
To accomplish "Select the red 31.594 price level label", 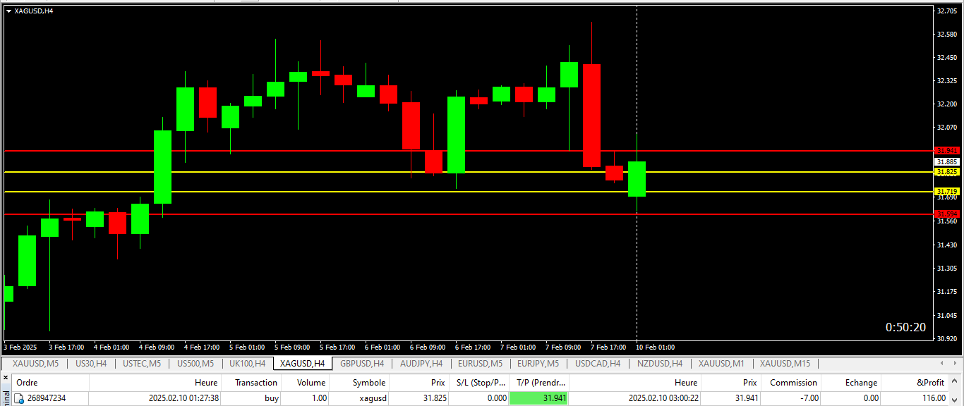I will click(946, 214).
